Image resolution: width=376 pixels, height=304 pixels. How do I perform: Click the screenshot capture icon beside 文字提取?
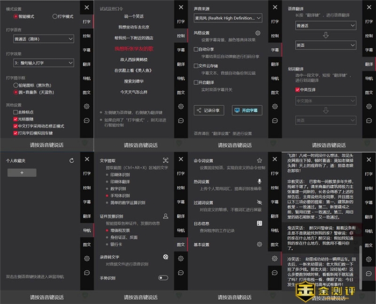click(x=165, y=160)
